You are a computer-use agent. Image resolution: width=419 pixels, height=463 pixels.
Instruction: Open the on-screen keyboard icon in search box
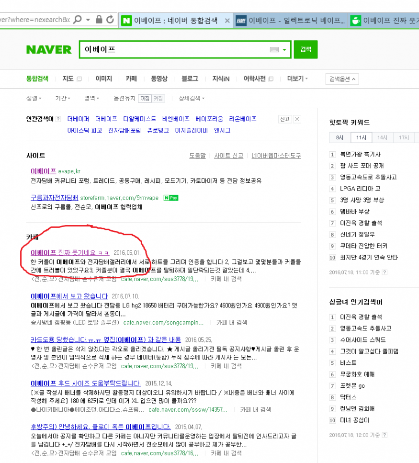(274, 50)
